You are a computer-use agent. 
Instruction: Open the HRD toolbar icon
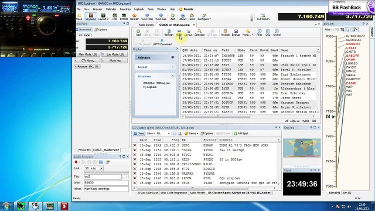(x=115, y=17)
